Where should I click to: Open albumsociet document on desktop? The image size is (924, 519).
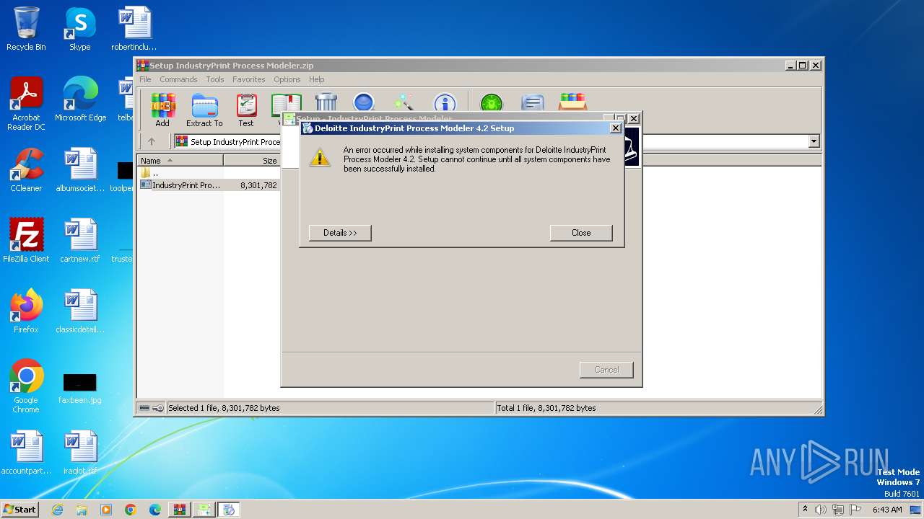click(x=80, y=170)
